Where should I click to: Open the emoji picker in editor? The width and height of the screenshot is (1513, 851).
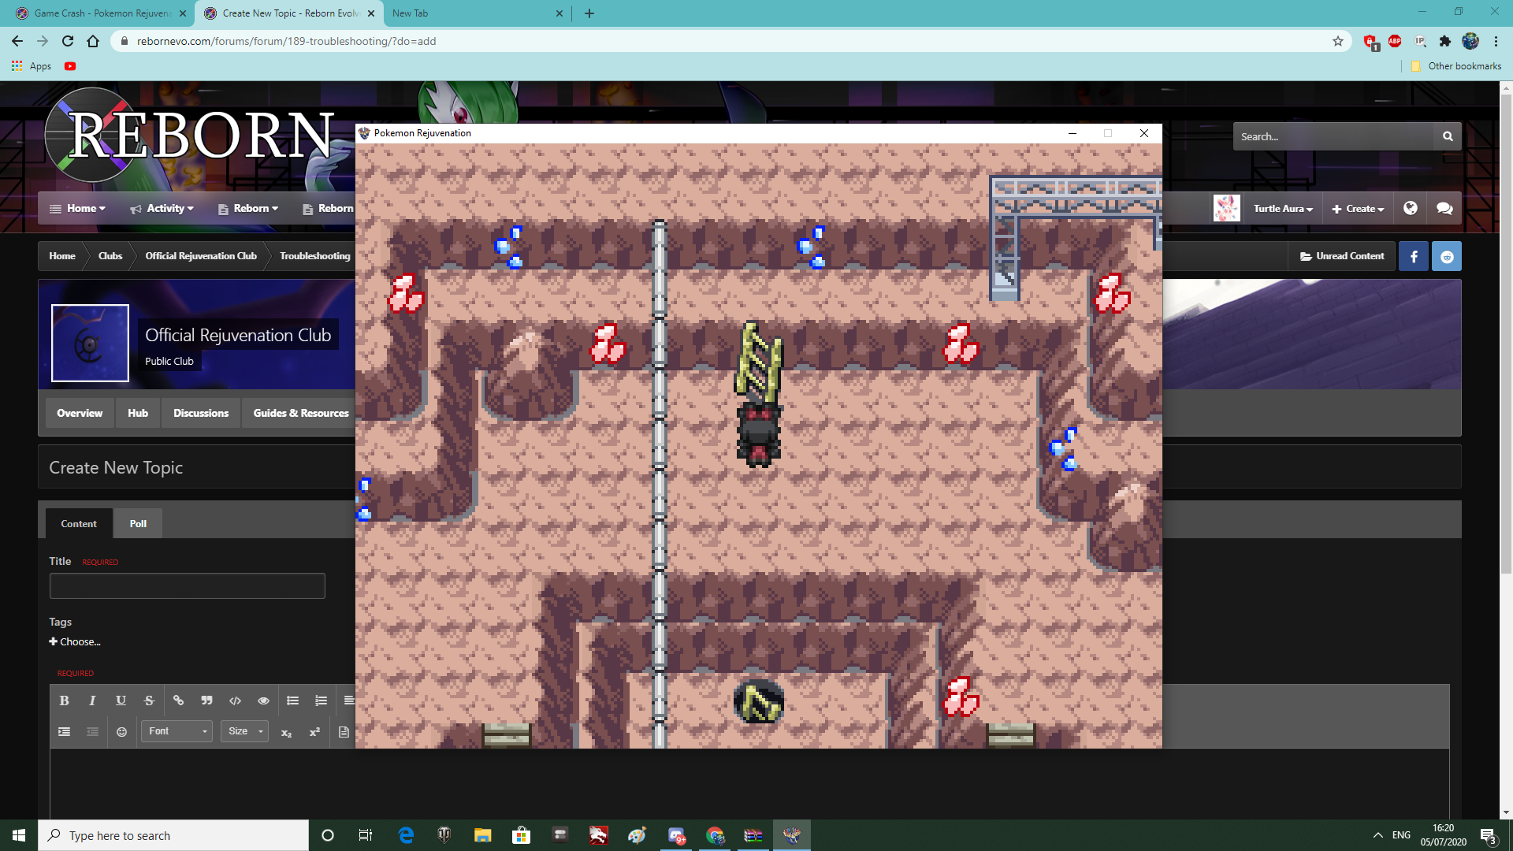click(x=121, y=732)
